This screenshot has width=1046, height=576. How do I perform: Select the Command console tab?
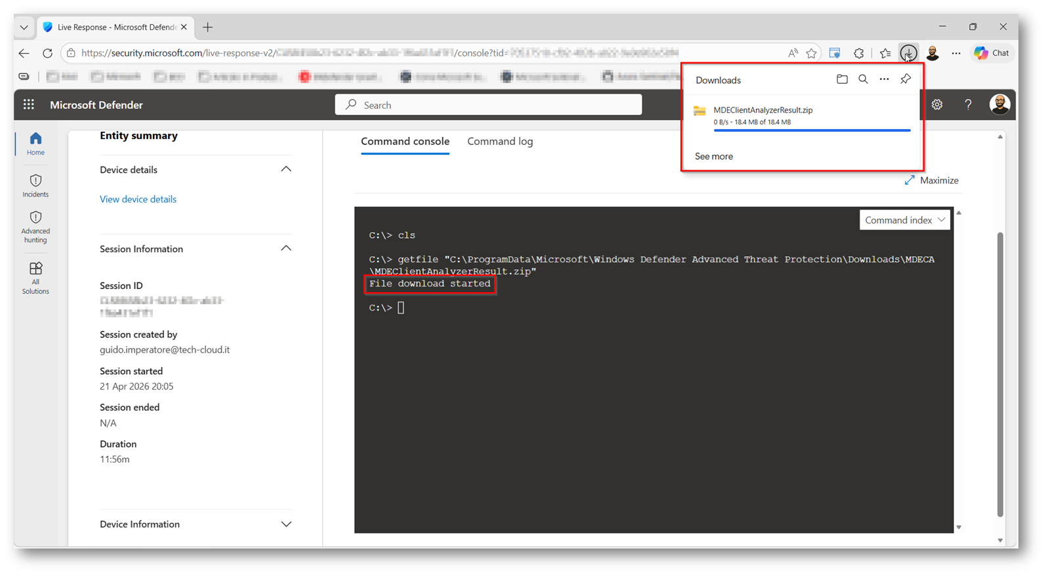coord(405,142)
